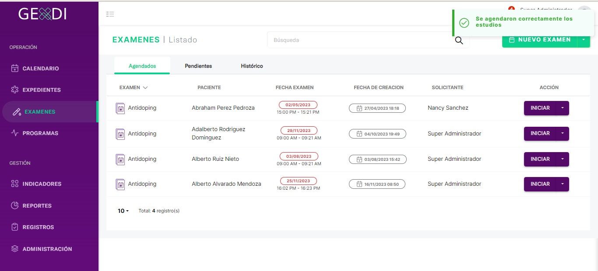
Task: Click the Fecha Examen column header
Action: click(295, 87)
